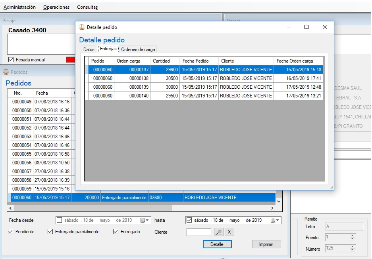Click the Imprimir button

click(266, 244)
